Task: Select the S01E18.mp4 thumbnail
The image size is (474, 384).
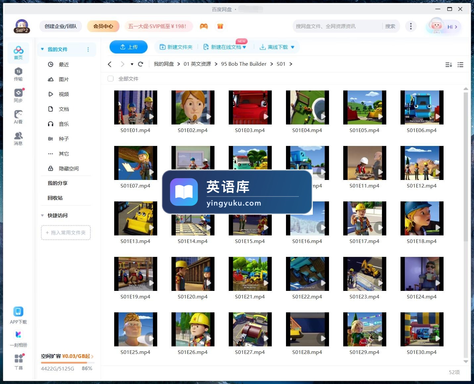Action: 422,218
